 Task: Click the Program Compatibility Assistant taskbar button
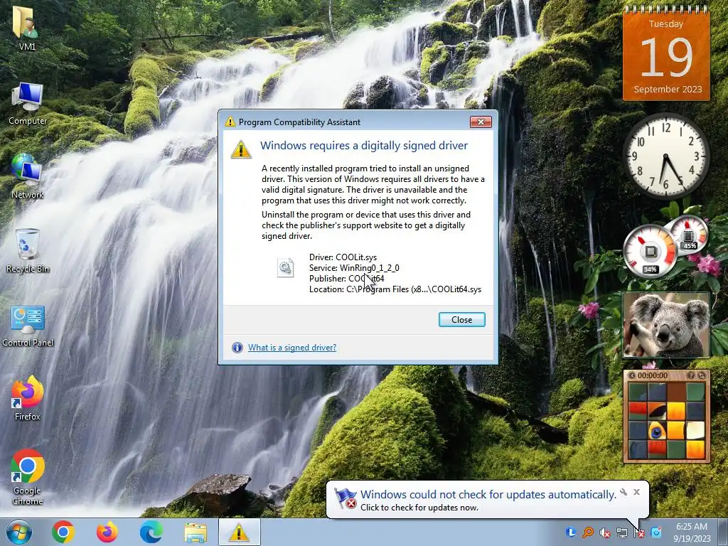point(239,532)
